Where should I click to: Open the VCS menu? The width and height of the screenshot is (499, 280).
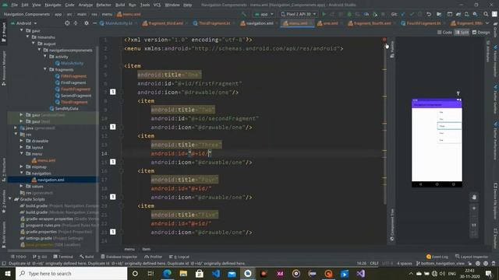(157, 5)
